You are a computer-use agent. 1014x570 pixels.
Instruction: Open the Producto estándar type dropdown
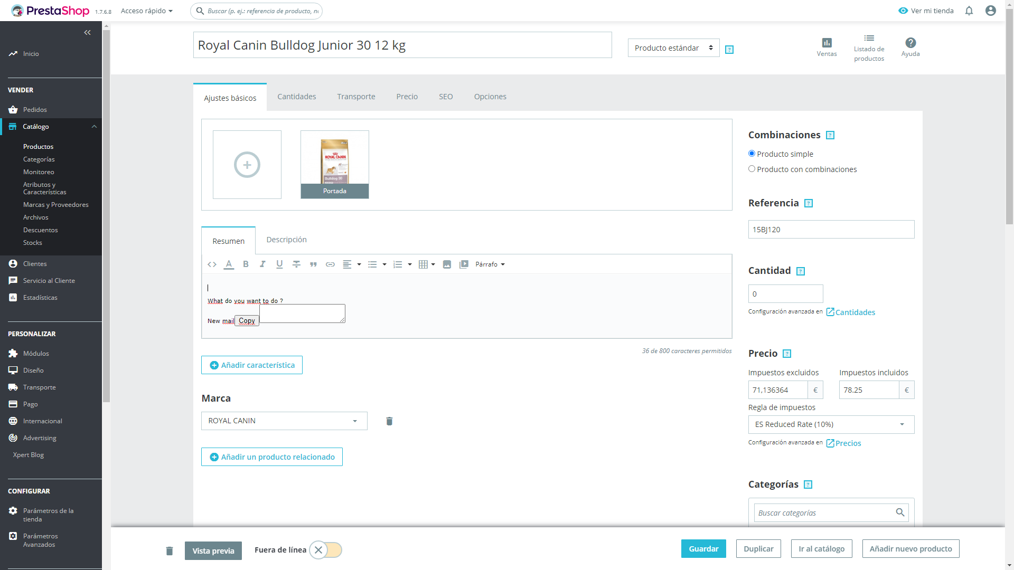[x=673, y=48]
